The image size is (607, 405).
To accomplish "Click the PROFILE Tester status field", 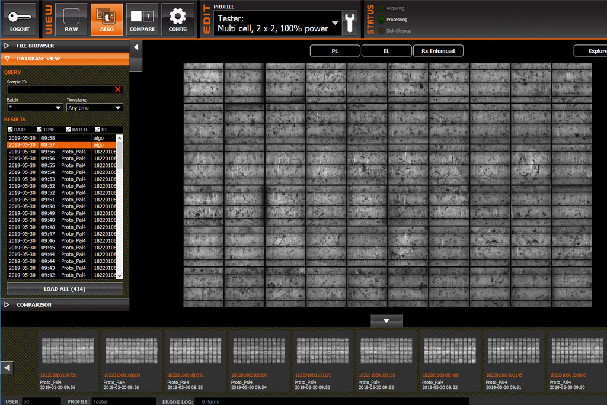I will pyautogui.click(x=123, y=401).
